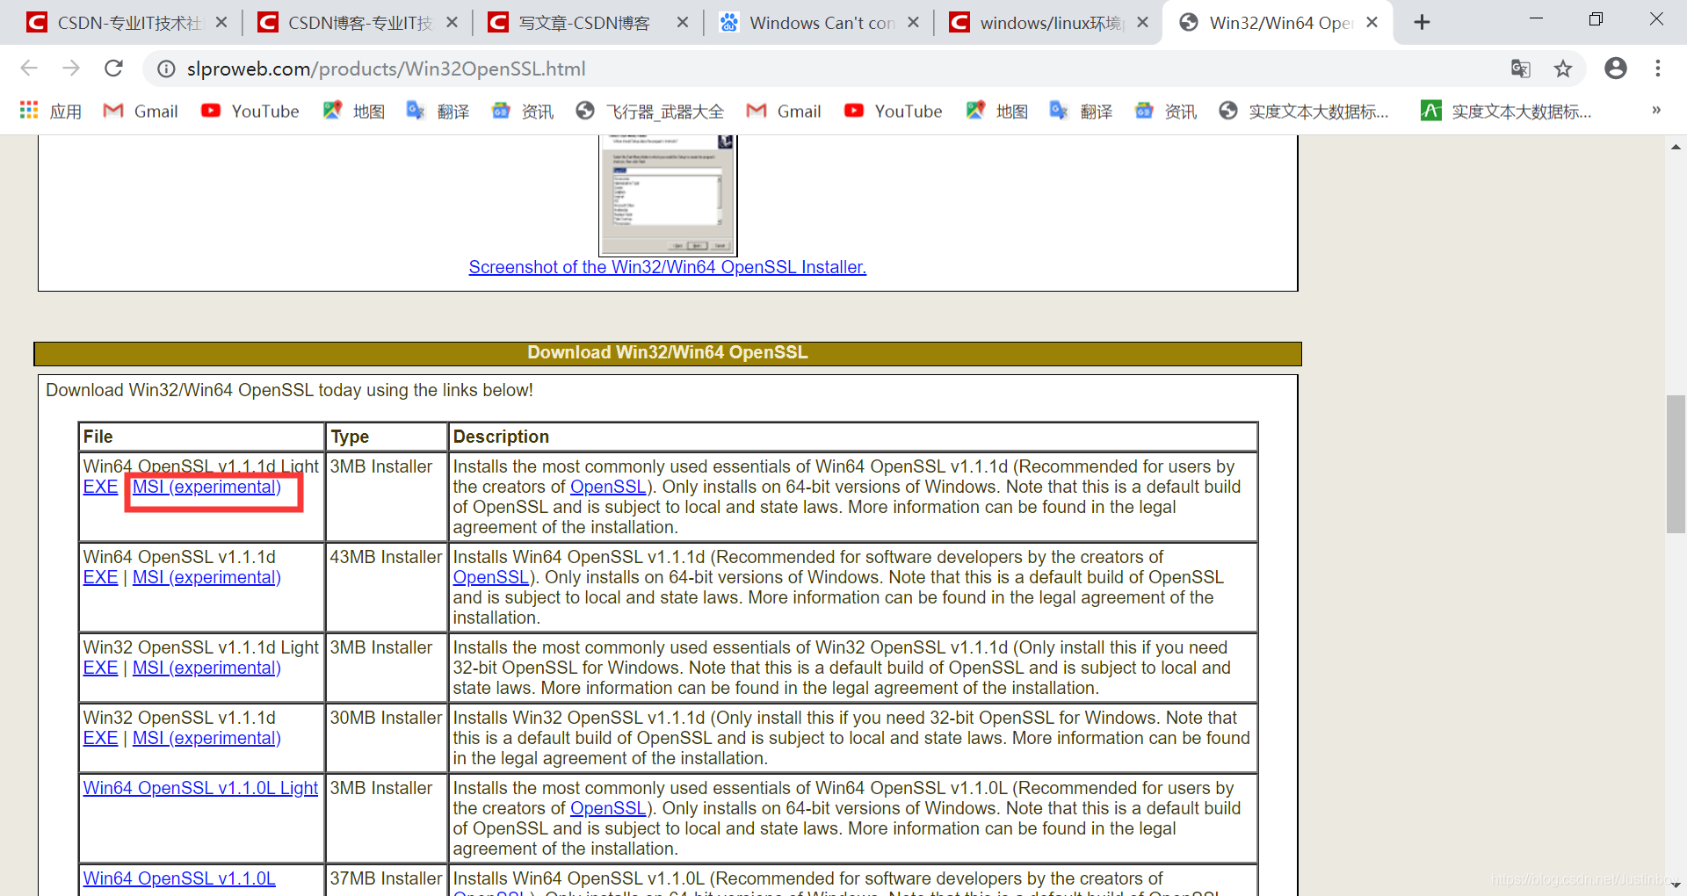Click the page vertical scrollbar thumb
Screen dimensions: 1687x896
(x=1676, y=465)
